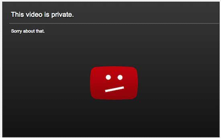Image resolution: width=221 pixels, height=140 pixels.
Task: Click the left eye of the sad face
Action: tap(108, 77)
